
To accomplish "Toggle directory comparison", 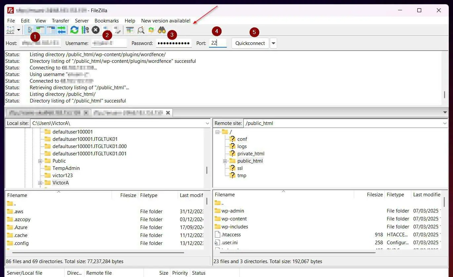I will 141,30.
